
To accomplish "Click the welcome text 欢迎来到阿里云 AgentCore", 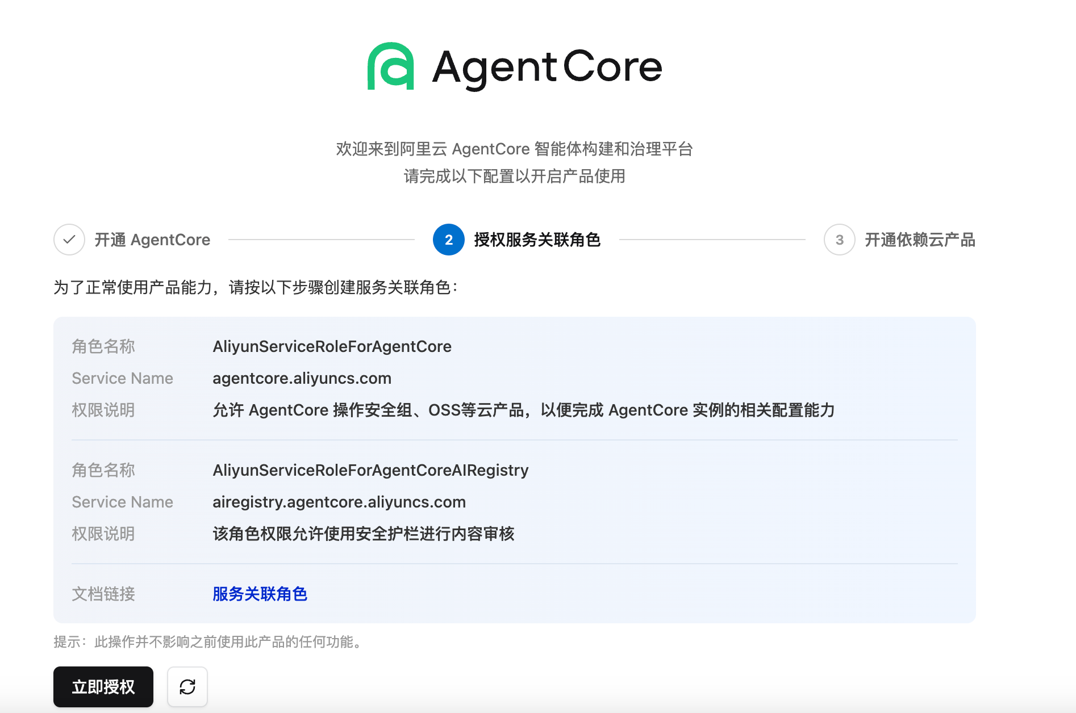I will coord(515,149).
